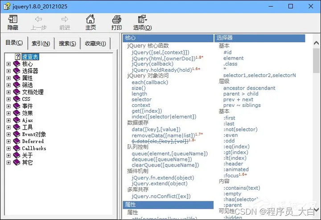The width and height of the screenshot is (321, 220).
Task: Click the purple book icon for Event对象
Action: coord(16,134)
